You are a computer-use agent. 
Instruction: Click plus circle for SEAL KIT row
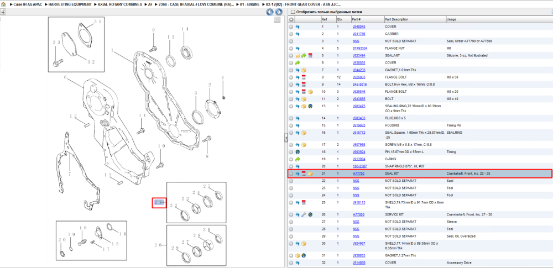point(291,174)
